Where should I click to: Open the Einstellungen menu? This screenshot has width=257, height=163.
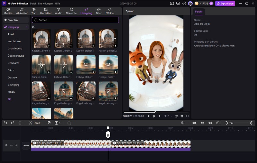(45, 3)
